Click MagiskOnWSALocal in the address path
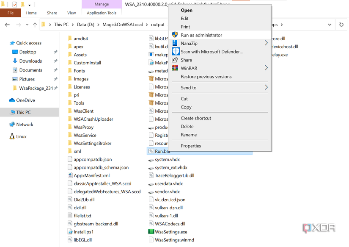This screenshot has height=247, width=349. [x=122, y=25]
